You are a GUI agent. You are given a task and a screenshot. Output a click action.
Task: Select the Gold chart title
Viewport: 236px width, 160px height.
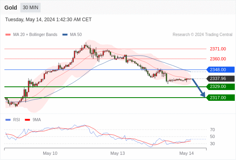point(11,8)
